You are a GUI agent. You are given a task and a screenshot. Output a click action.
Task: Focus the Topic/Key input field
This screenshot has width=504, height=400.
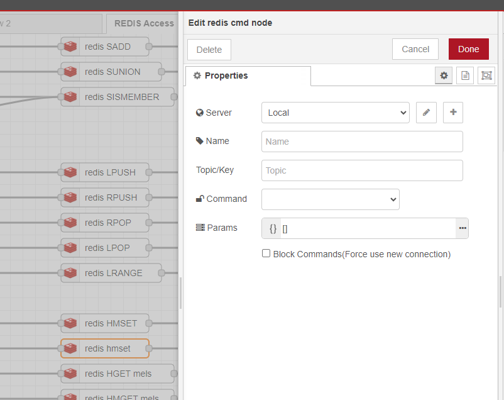(362, 170)
